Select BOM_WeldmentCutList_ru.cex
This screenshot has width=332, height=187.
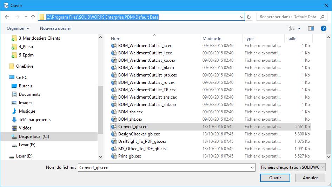pos(146,82)
